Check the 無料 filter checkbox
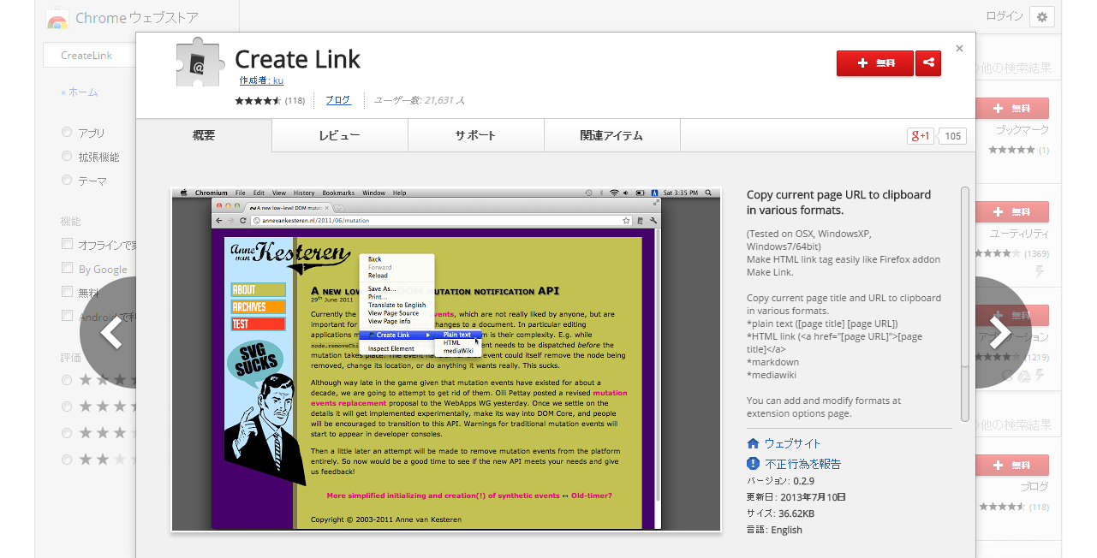Image resolution: width=1097 pixels, height=558 pixels. [x=67, y=293]
